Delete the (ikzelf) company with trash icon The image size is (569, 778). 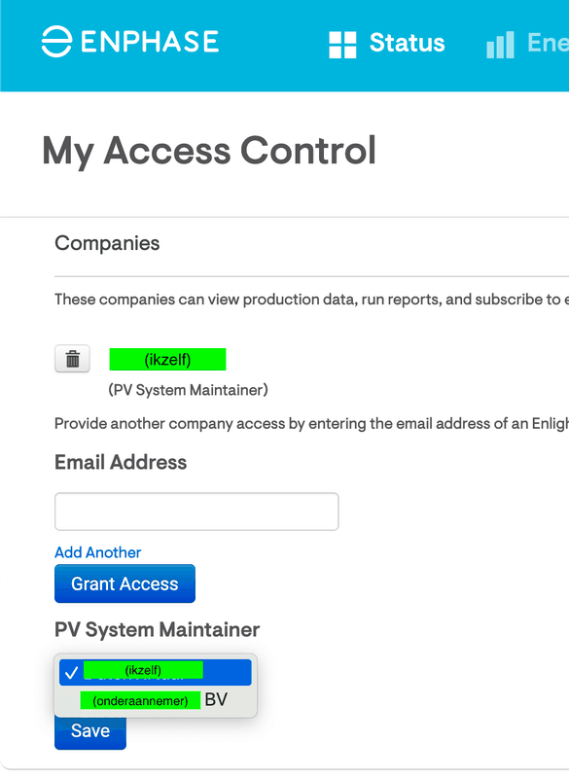[72, 358]
